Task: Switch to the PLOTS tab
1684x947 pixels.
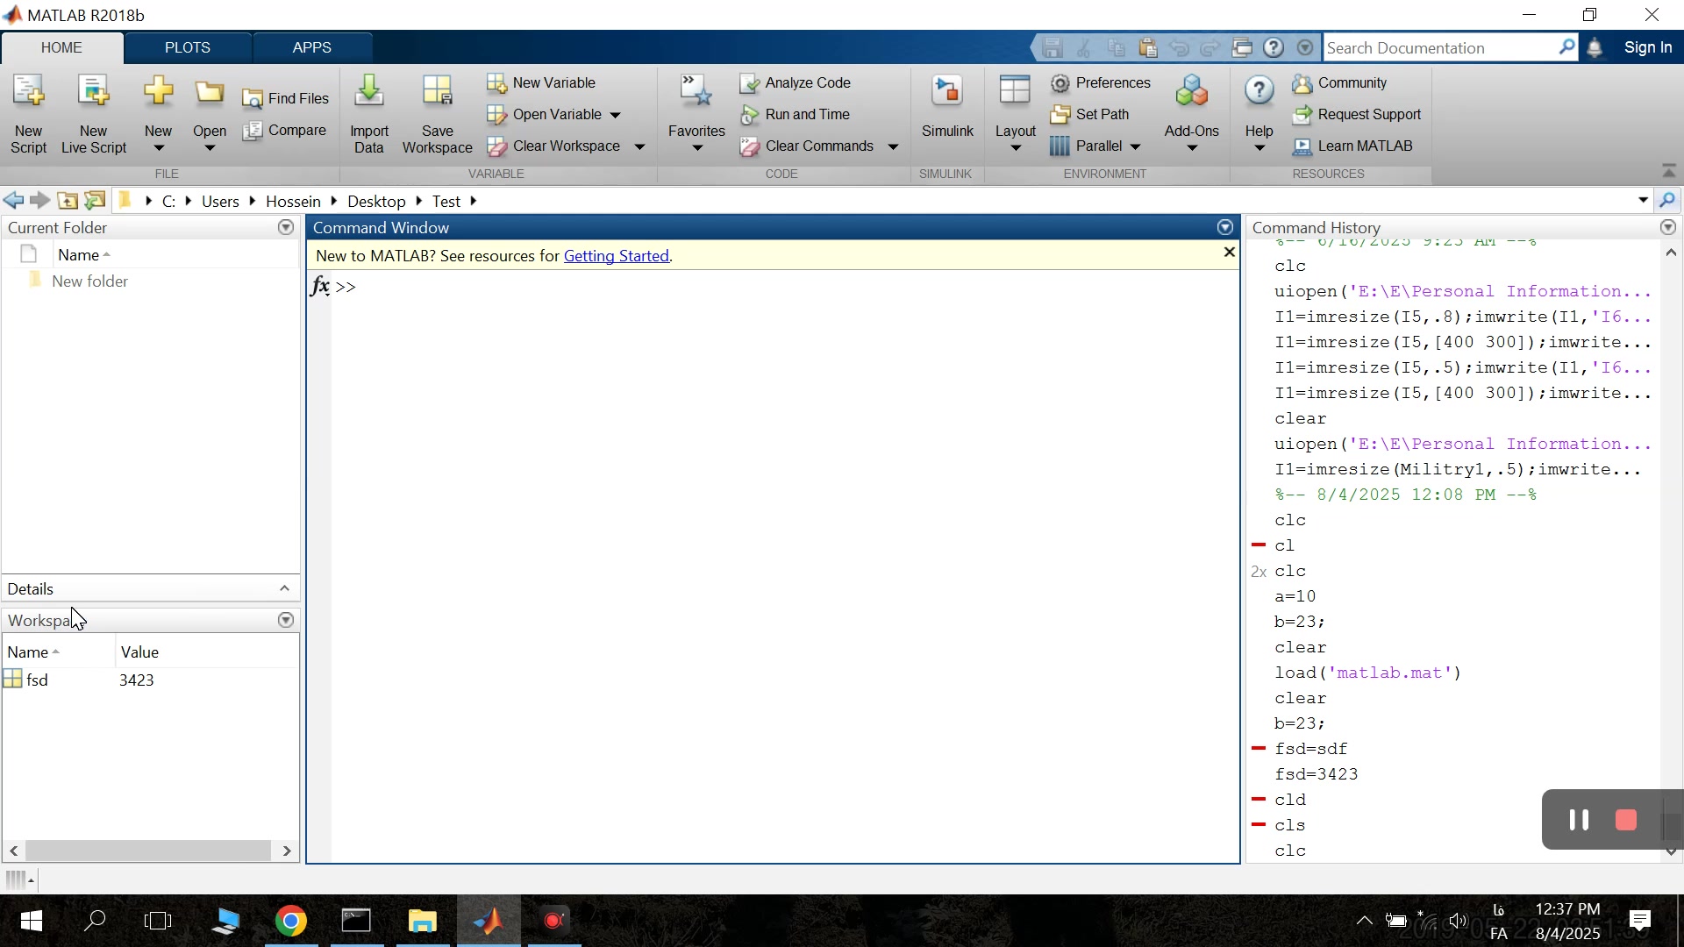Action: pos(187,47)
